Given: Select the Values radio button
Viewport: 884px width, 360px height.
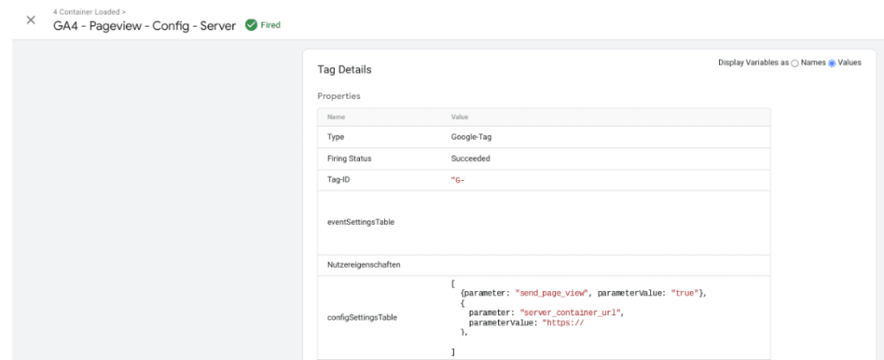Looking at the screenshot, I should (x=831, y=63).
